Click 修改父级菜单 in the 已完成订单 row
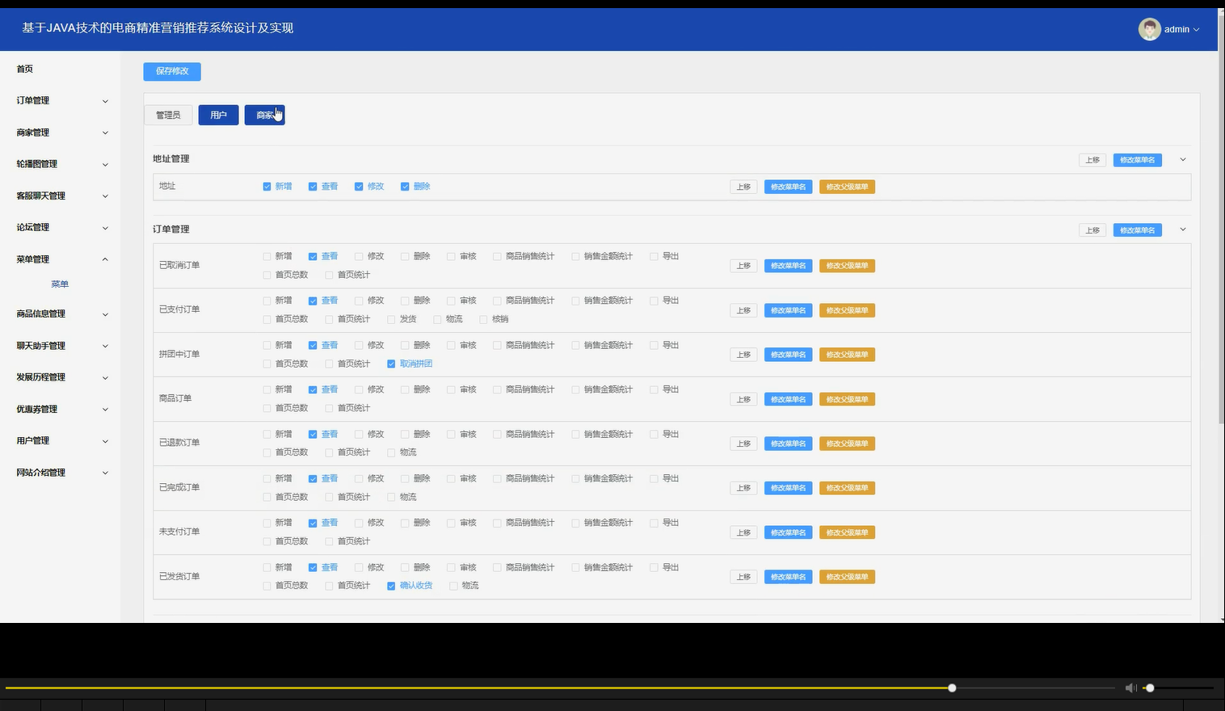 click(x=847, y=488)
